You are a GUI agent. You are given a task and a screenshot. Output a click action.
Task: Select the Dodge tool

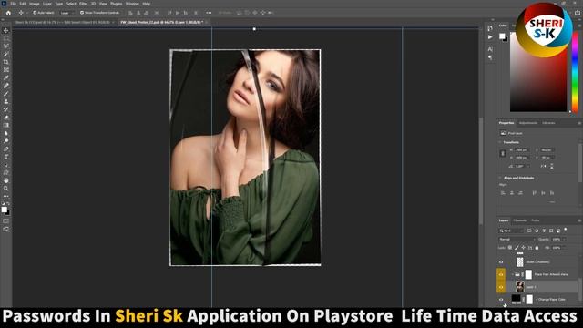[6, 141]
